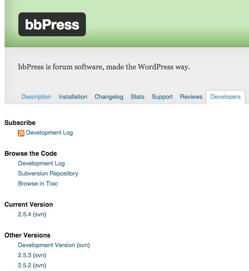Open the Stats tab

coord(137,97)
